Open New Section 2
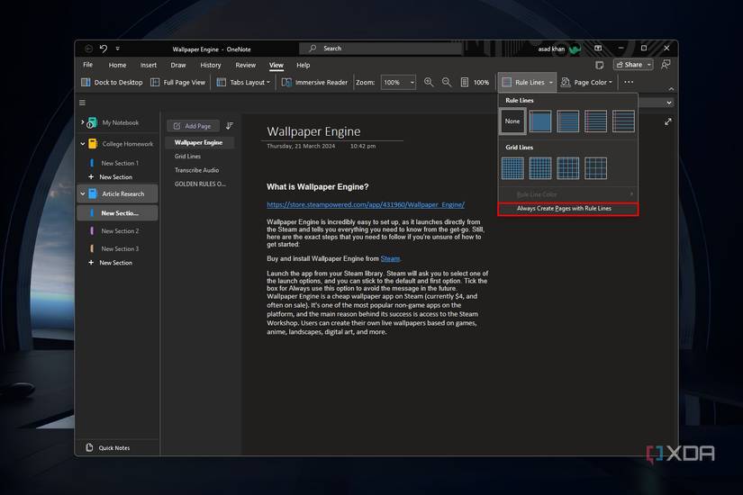This screenshot has height=495, width=743. pos(120,231)
